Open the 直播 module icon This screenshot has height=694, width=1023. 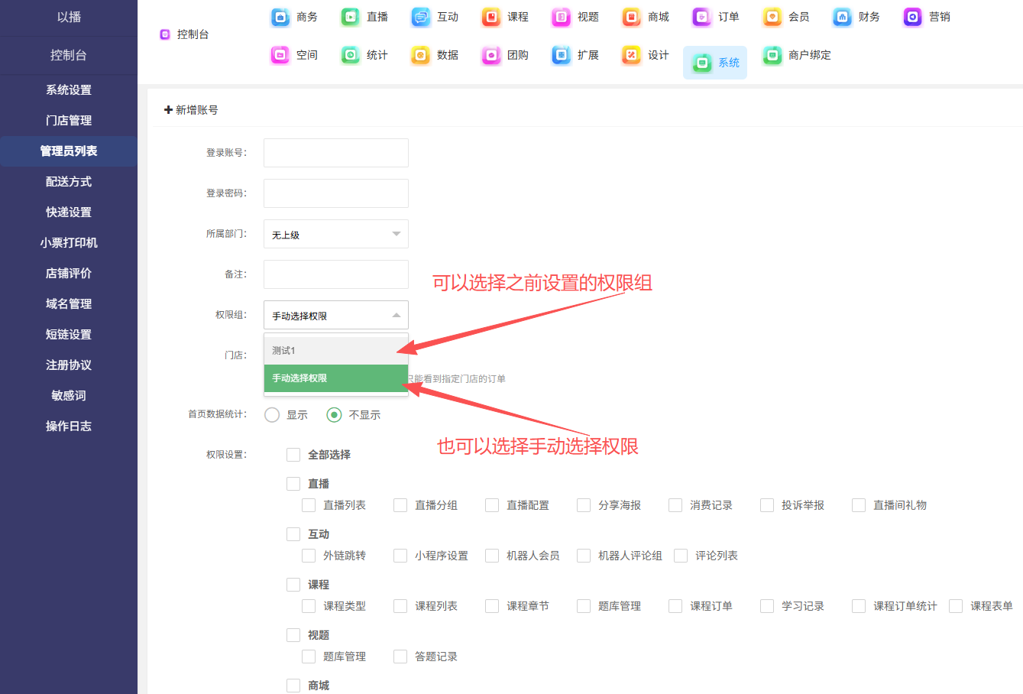(x=351, y=17)
